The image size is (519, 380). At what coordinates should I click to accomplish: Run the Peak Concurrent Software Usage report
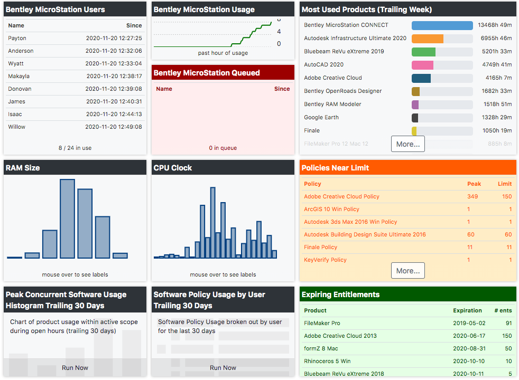click(x=75, y=368)
